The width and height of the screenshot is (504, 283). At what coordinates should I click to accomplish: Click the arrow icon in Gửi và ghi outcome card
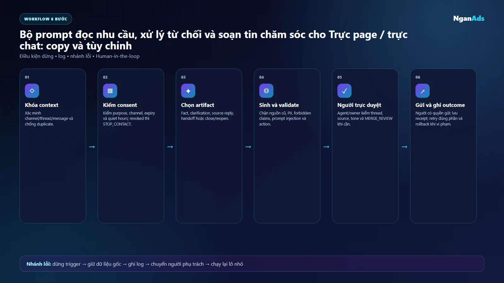click(422, 91)
